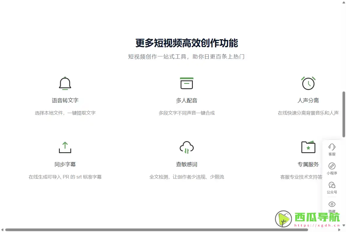The height and width of the screenshot is (232, 346).
Task: Click the scroll-left arrow at bottom
Action: click(2, 230)
